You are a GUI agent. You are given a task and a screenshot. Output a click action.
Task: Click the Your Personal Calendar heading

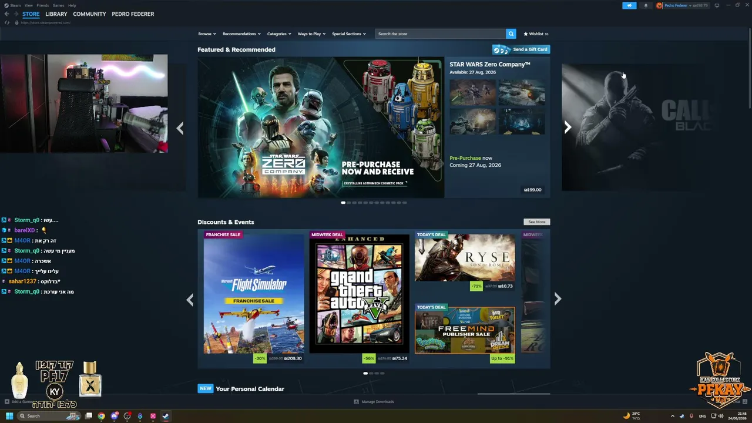(250, 389)
